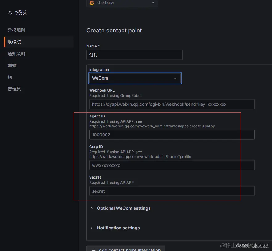Open the 静默 sidebar item

[x=12, y=65]
